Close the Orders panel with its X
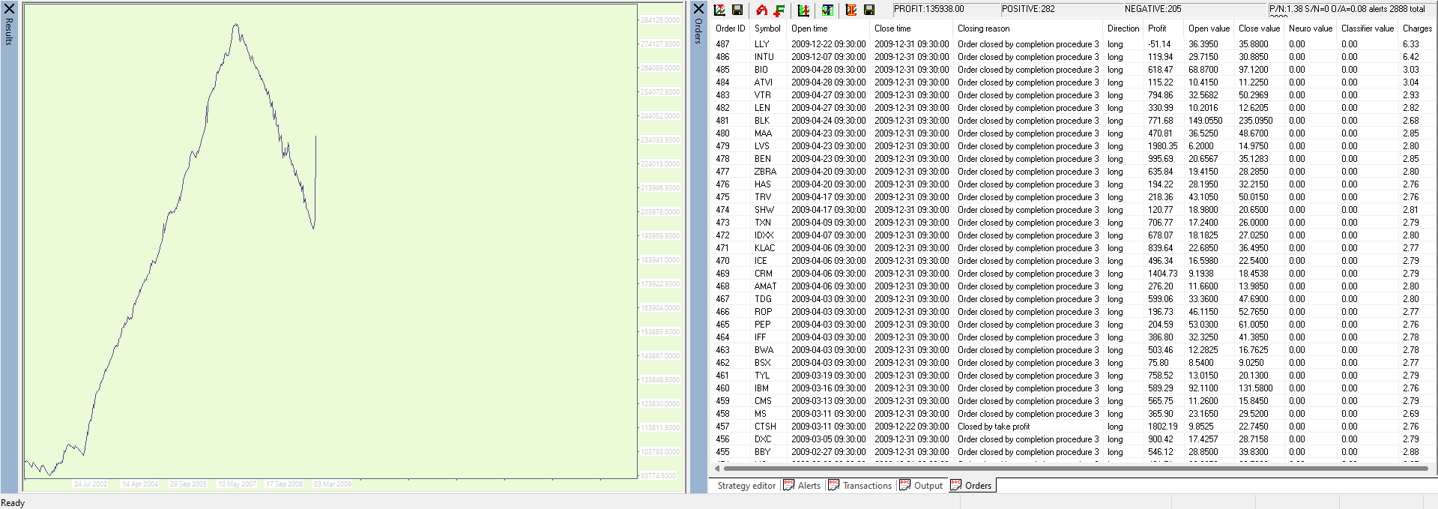The width and height of the screenshot is (1438, 509). coord(698,9)
